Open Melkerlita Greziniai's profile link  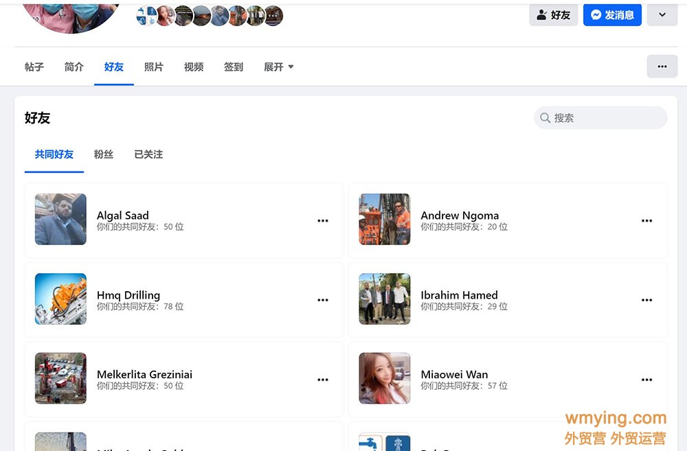pyautogui.click(x=144, y=374)
